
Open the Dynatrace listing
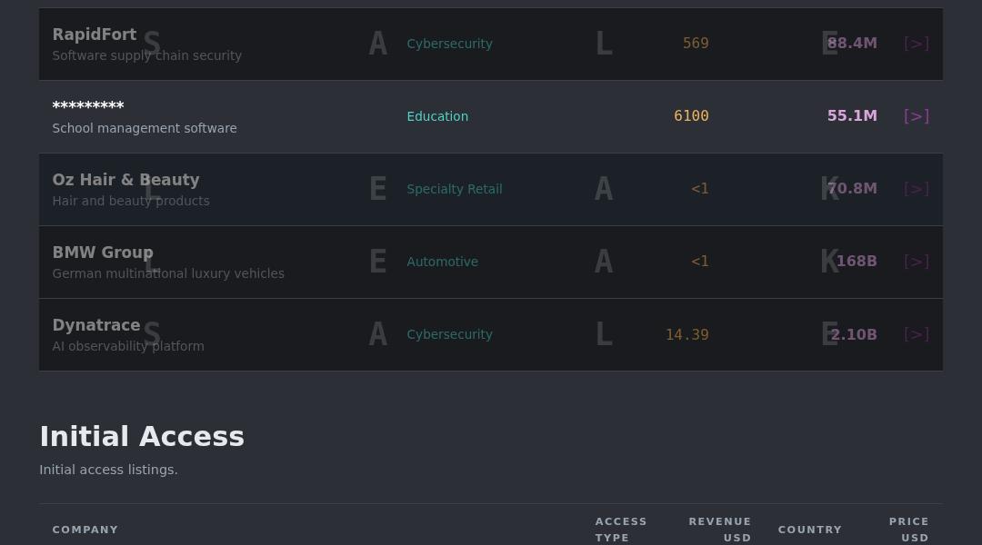[95, 325]
